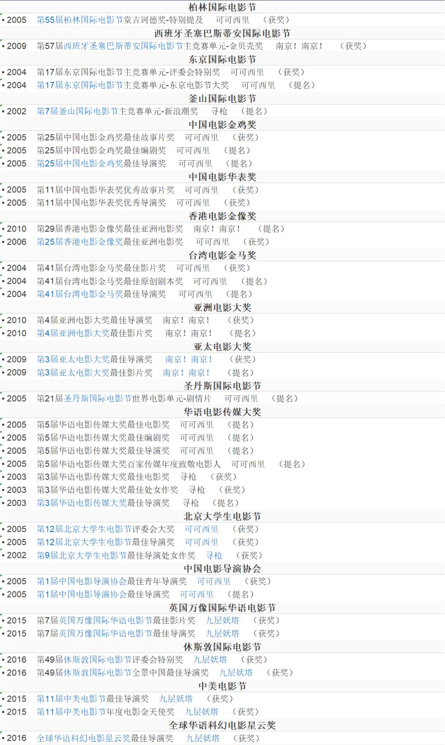Viewport: 445px width, 745px height.
Task: Open 第25届中国电影金鸡奖 link in 最佳导演奖 row
Action: click(x=80, y=164)
